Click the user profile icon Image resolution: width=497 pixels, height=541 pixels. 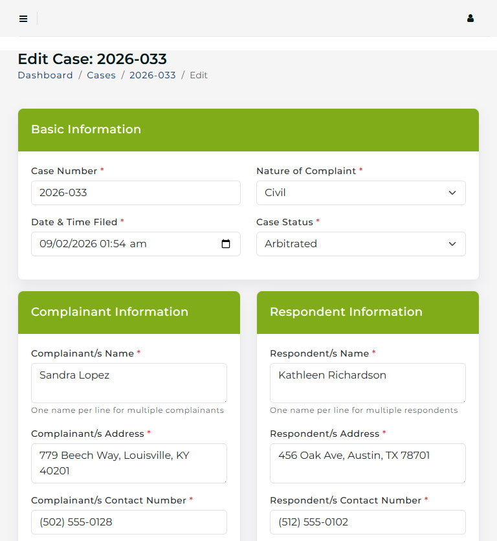click(470, 19)
